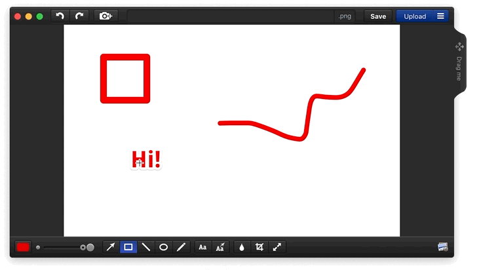Click the line thickness slider track
The image size is (500, 270).
tap(60, 247)
